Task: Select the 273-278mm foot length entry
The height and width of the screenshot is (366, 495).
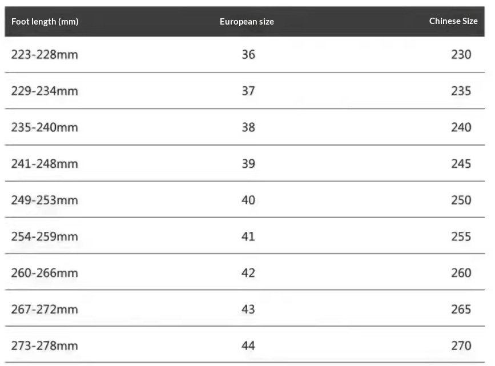Action: [x=45, y=345]
